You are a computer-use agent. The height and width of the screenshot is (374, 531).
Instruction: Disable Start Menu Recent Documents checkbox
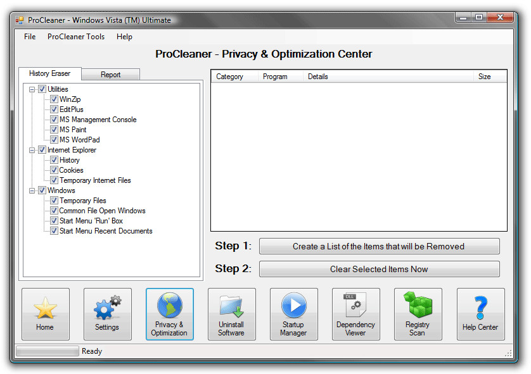(x=54, y=231)
